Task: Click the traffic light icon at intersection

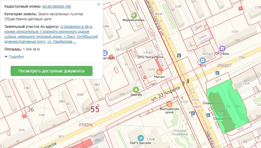Action: pos(188,81)
